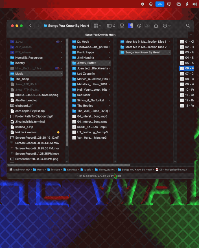Open Meet Me in Ma...llection Disc 2 folder
199x248 pixels.
pos(145,47)
